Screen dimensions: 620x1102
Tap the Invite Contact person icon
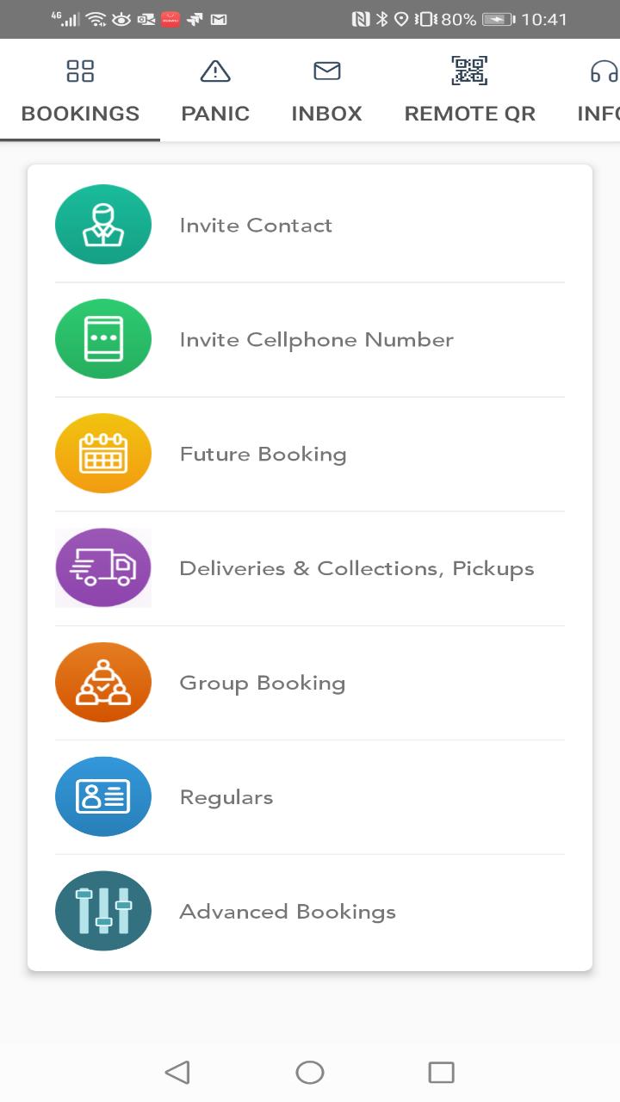coord(103,225)
